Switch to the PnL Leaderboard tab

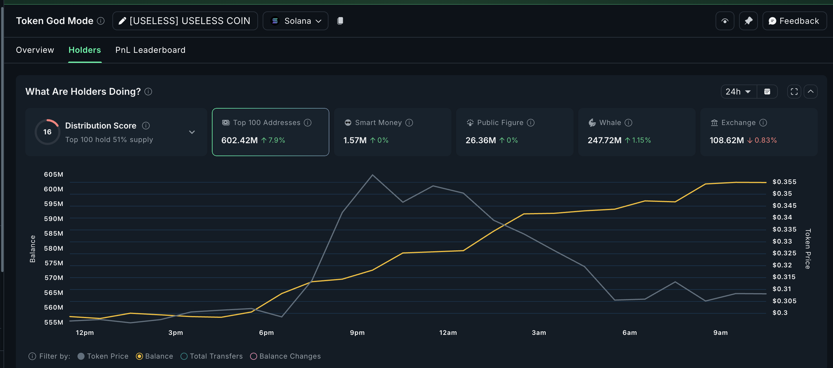tap(150, 50)
